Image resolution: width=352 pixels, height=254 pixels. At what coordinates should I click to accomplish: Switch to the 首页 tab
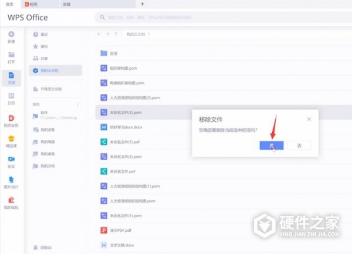[x=9, y=4]
